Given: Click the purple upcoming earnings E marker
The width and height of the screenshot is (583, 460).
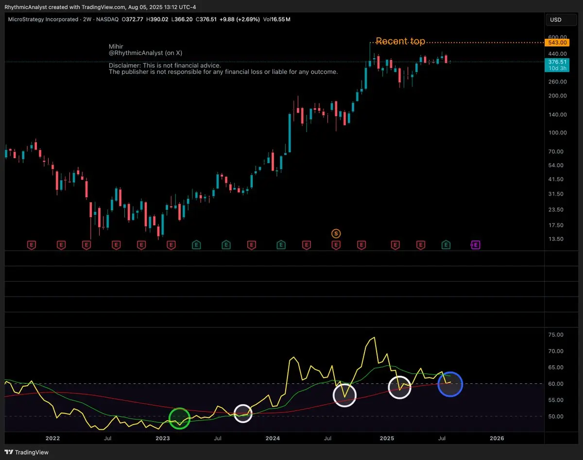Looking at the screenshot, I should (x=476, y=245).
